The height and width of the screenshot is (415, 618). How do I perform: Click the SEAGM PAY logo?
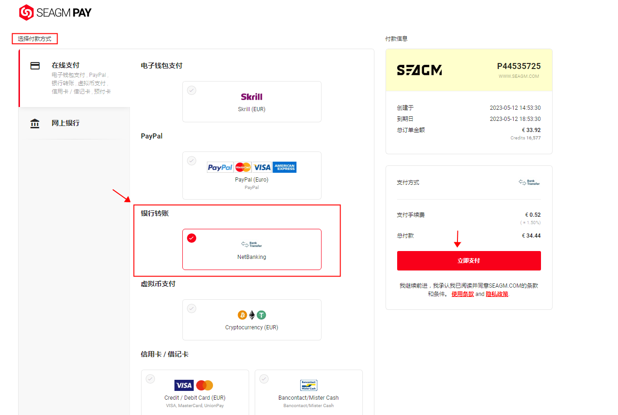pyautogui.click(x=55, y=13)
